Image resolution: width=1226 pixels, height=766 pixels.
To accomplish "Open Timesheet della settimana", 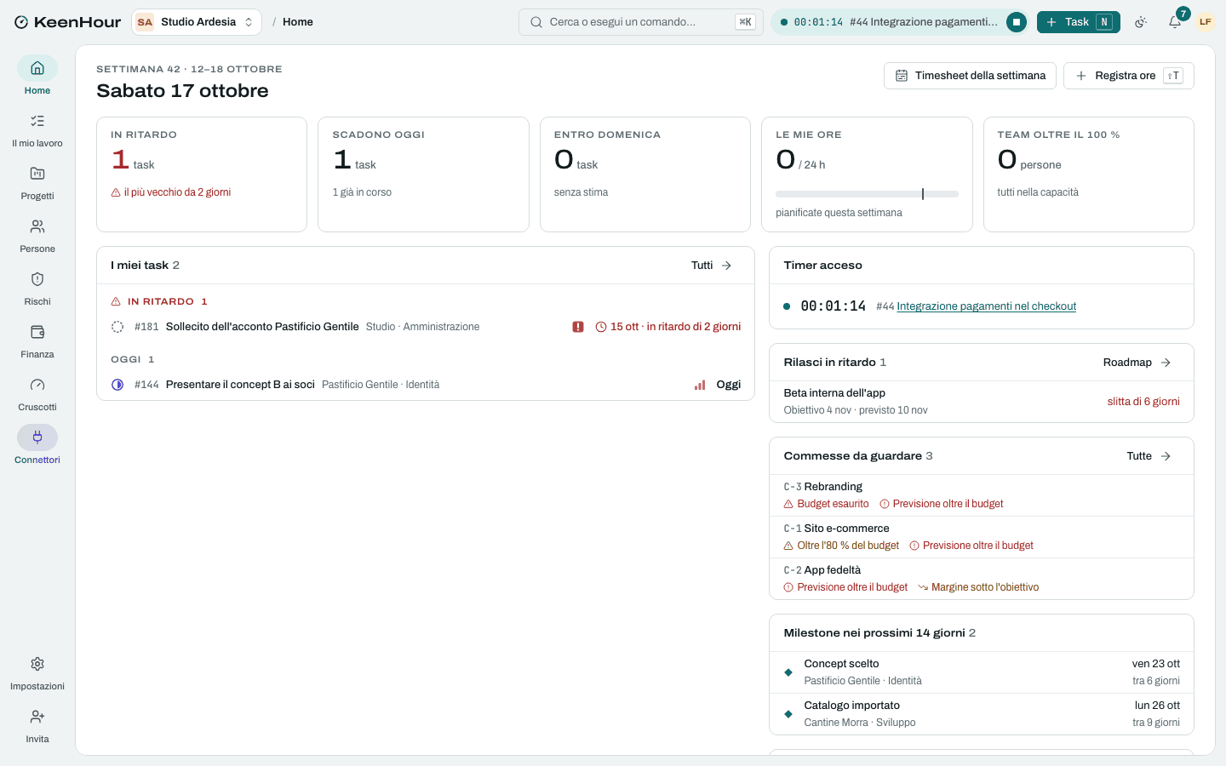I will [970, 76].
